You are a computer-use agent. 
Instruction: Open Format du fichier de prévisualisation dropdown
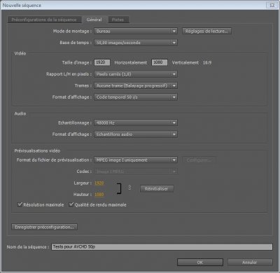136,160
